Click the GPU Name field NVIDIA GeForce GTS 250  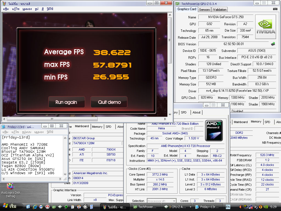click(226, 17)
